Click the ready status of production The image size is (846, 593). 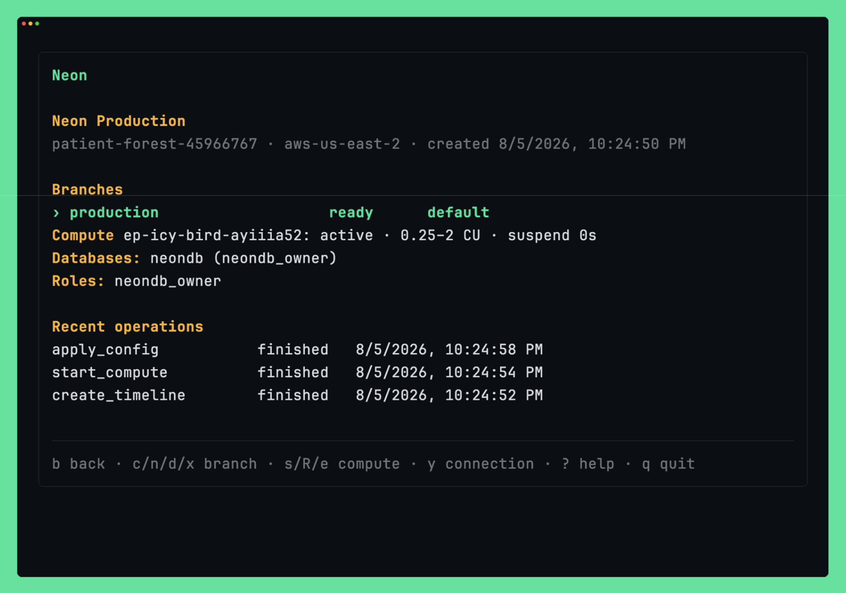click(x=351, y=213)
